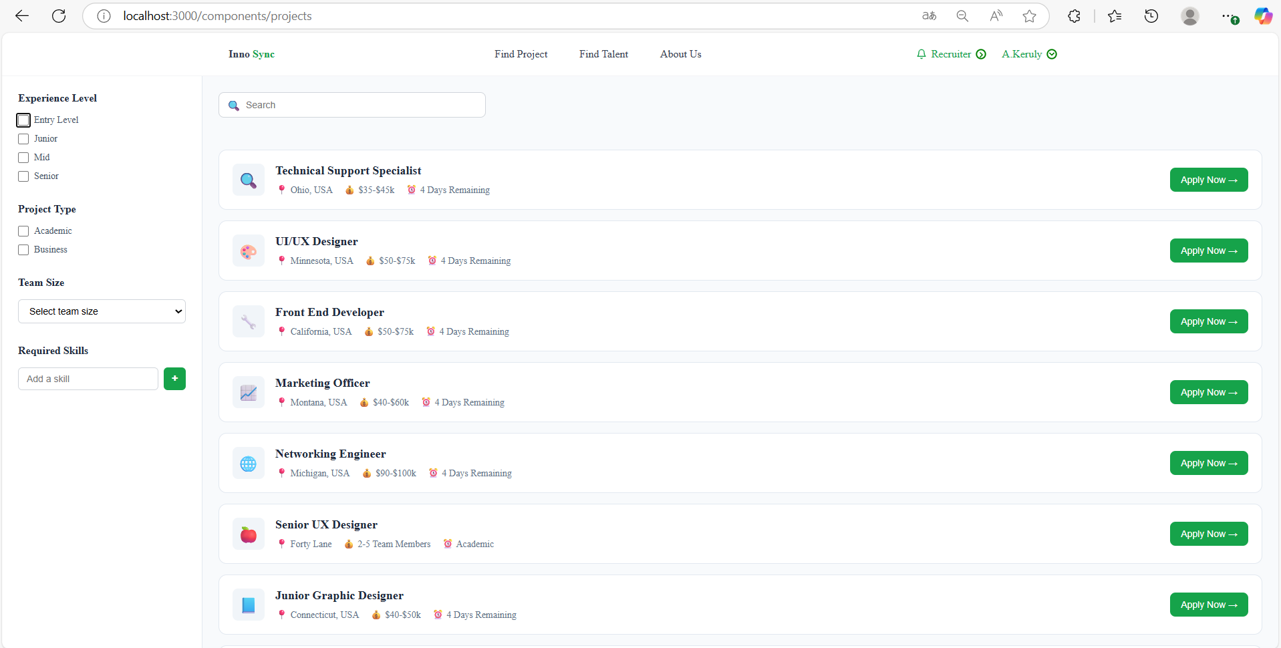Open the Select team size dropdown
The width and height of the screenshot is (1281, 648).
tap(101, 311)
